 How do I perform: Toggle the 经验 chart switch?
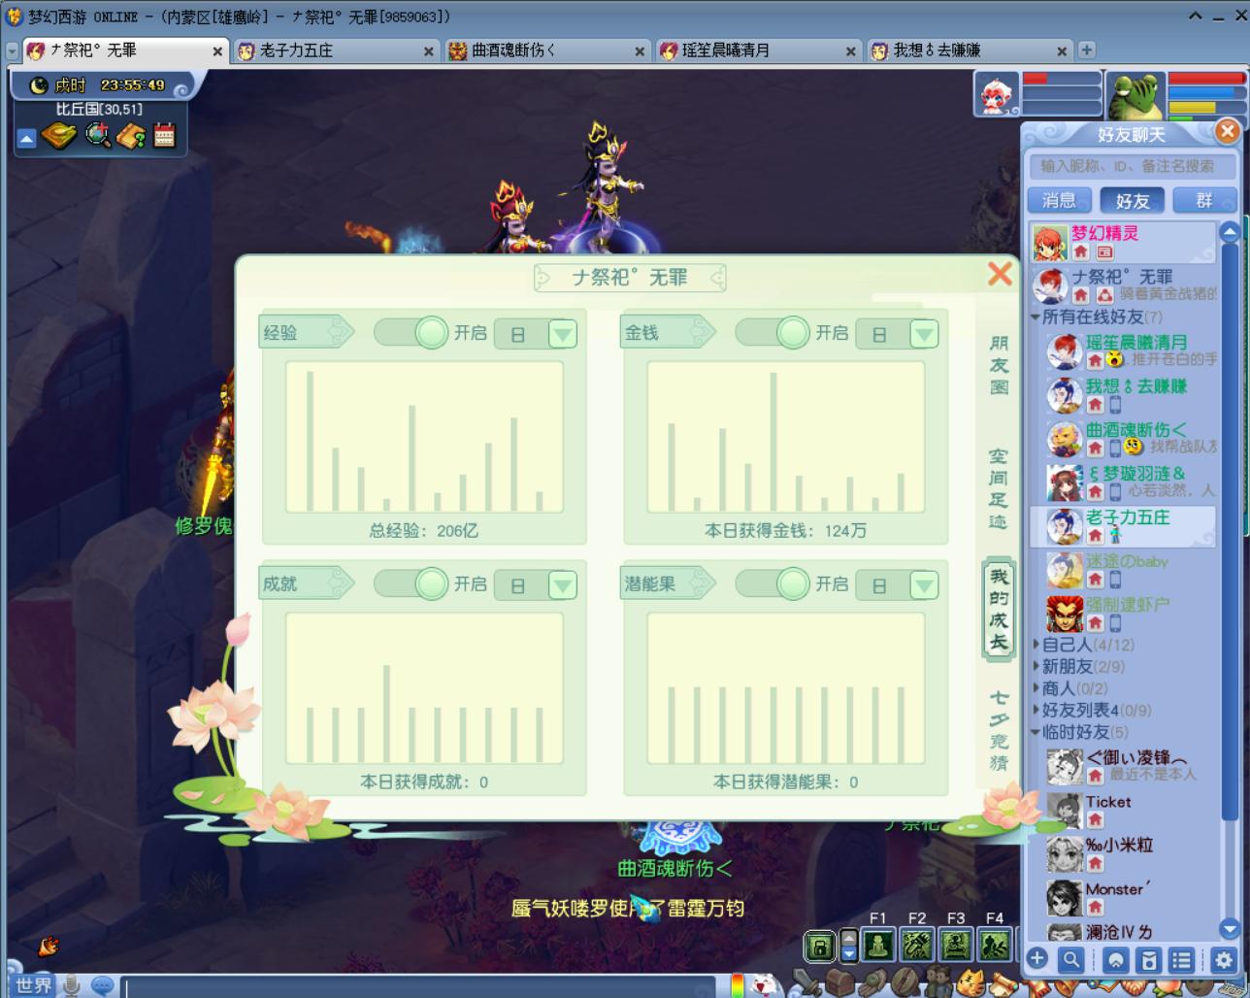coord(411,333)
